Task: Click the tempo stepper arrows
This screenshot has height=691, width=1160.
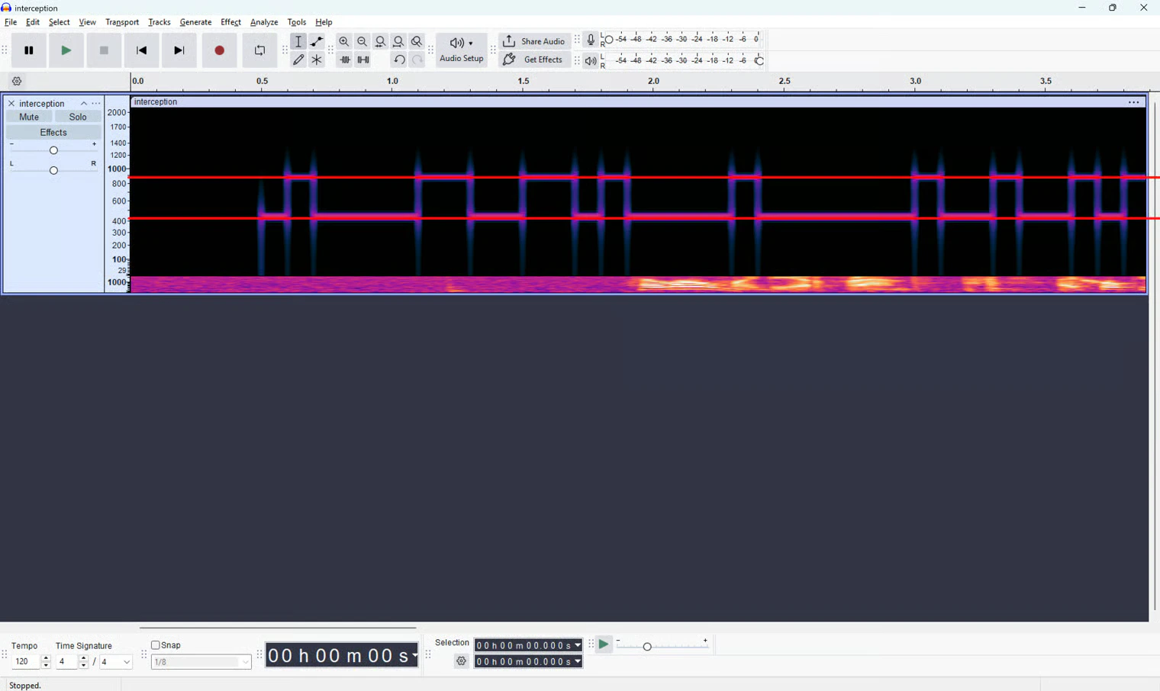Action: coord(46,662)
